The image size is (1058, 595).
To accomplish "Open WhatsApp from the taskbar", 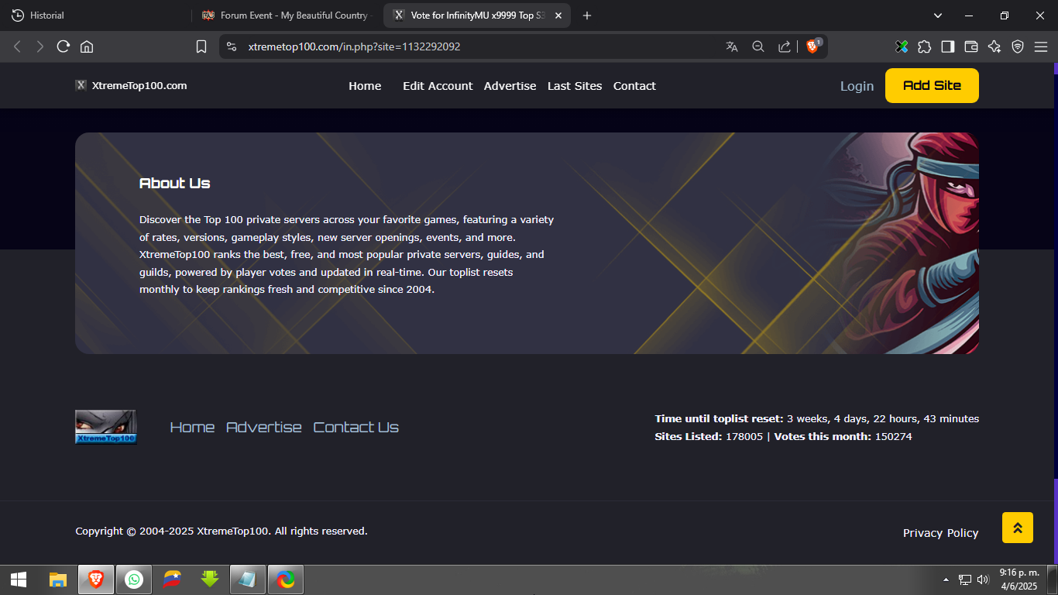I will (134, 580).
